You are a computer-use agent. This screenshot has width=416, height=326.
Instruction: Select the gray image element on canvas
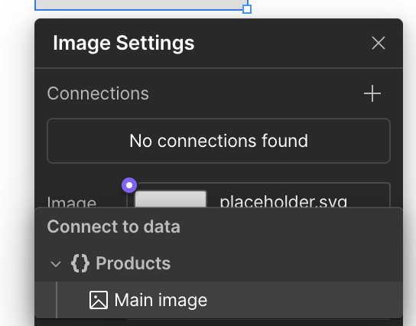coord(141,5)
